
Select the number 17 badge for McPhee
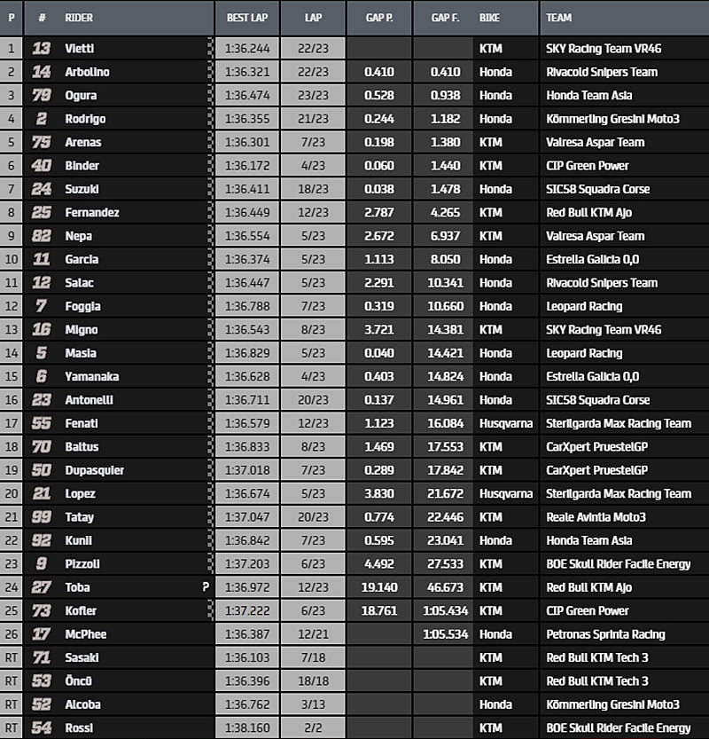tap(42, 634)
